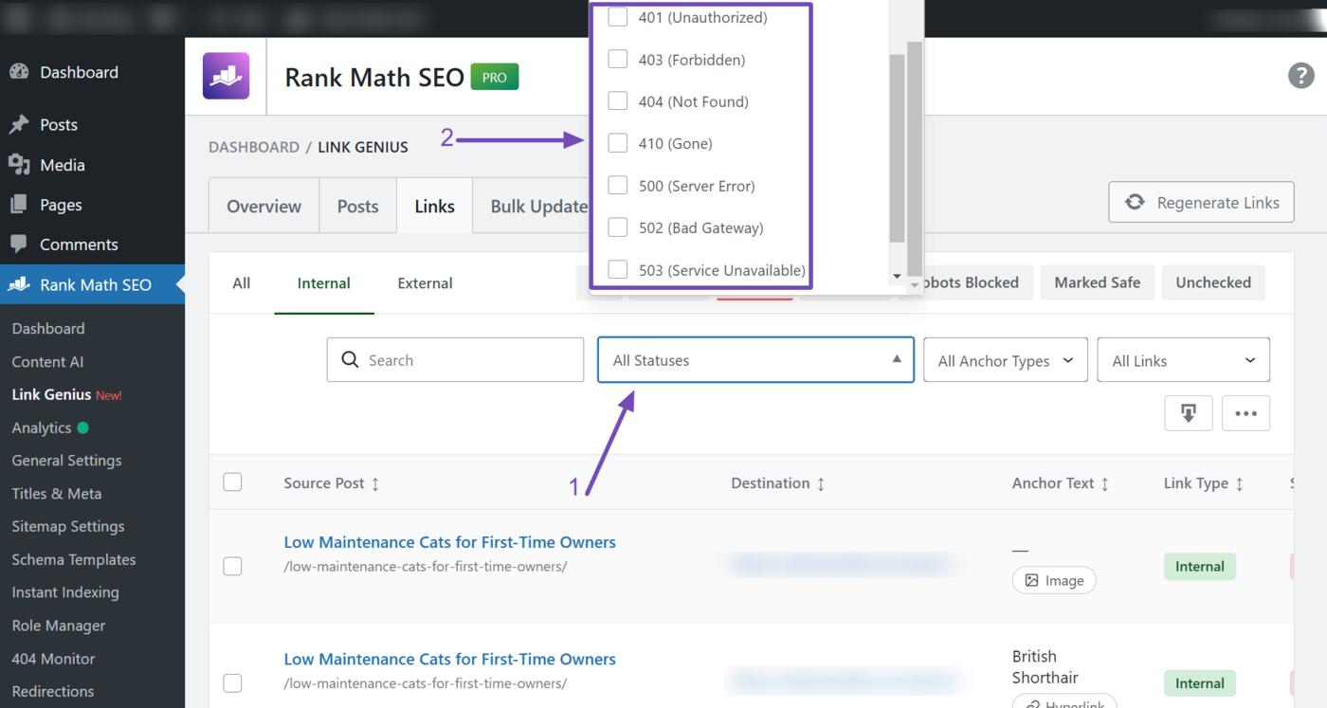1327x708 pixels.
Task: Open the help question mark icon
Action: (1300, 76)
